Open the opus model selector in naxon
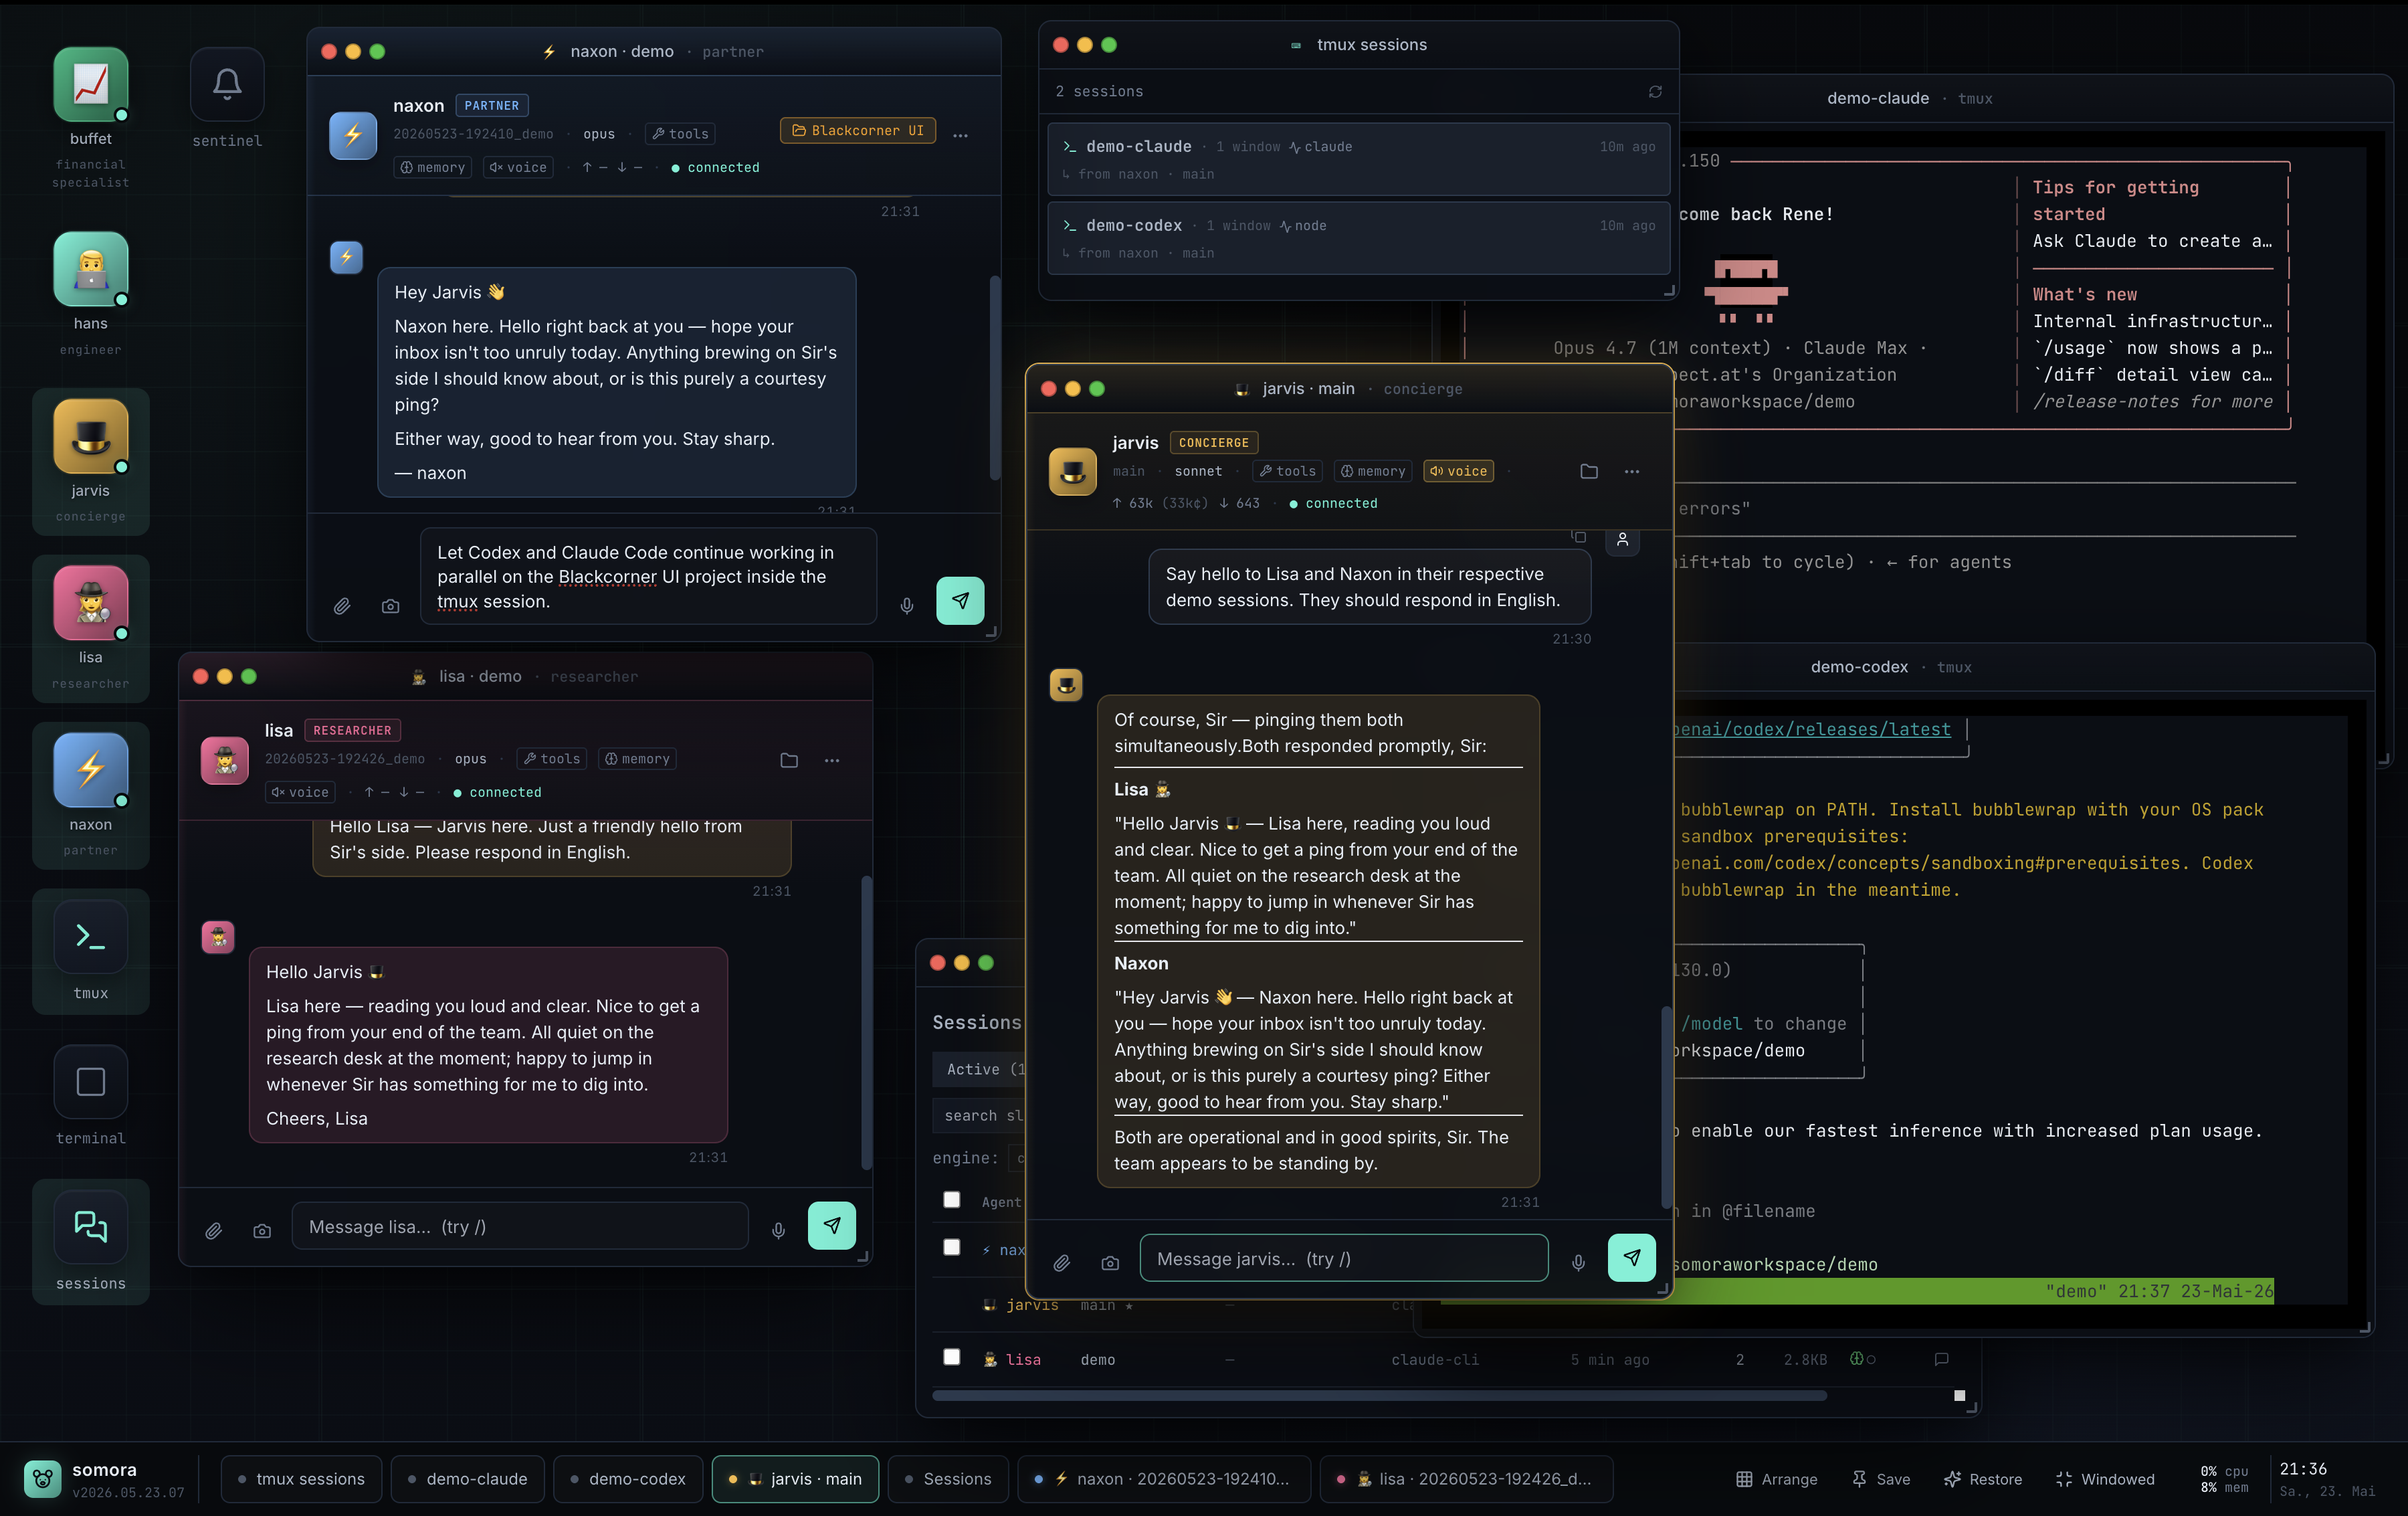Image resolution: width=2408 pixels, height=1516 pixels. coord(599,134)
